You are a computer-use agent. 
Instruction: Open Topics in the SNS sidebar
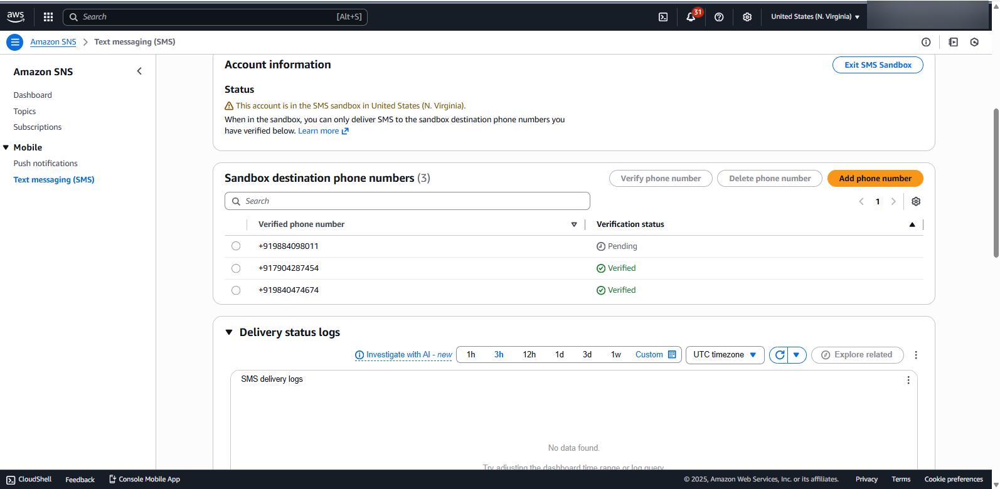[24, 111]
